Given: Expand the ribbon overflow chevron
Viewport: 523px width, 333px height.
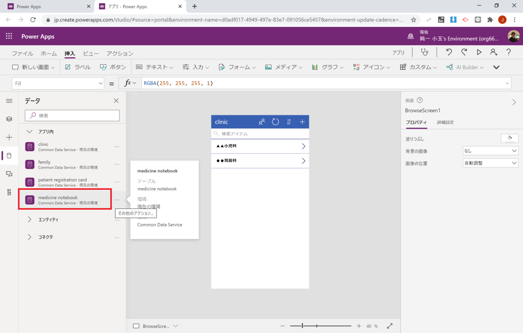Looking at the screenshot, I should click(496, 67).
